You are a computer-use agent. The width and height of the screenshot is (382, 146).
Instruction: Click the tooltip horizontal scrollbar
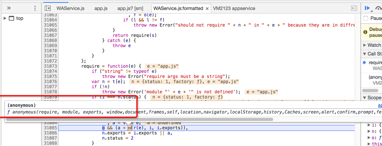click(x=140, y=119)
